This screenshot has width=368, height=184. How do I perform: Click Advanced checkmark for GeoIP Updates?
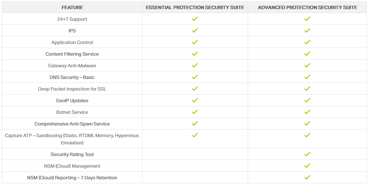(307, 100)
